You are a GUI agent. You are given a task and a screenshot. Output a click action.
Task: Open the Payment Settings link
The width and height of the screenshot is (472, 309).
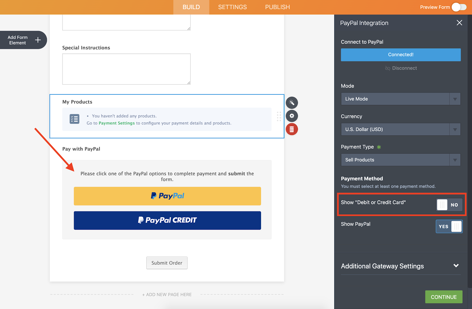(117, 123)
